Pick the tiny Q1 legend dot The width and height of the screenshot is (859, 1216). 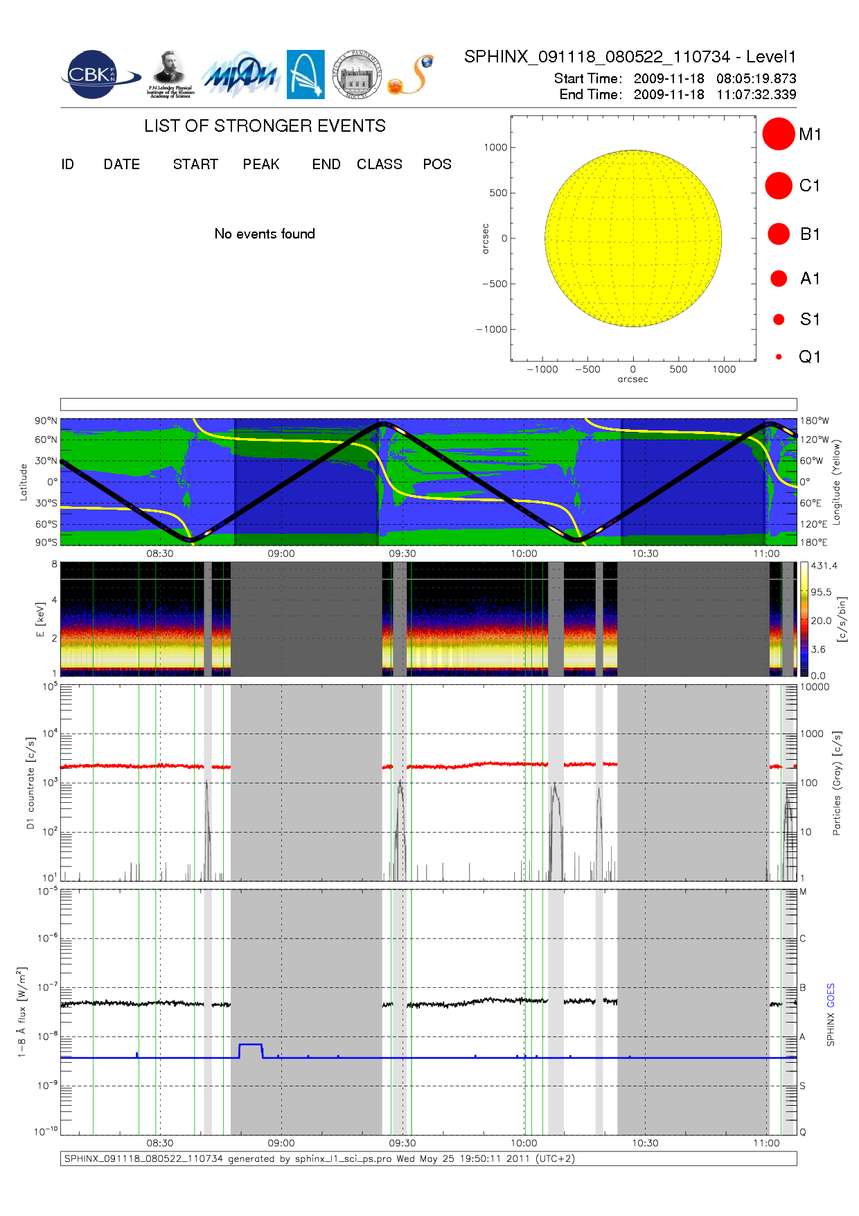(779, 357)
